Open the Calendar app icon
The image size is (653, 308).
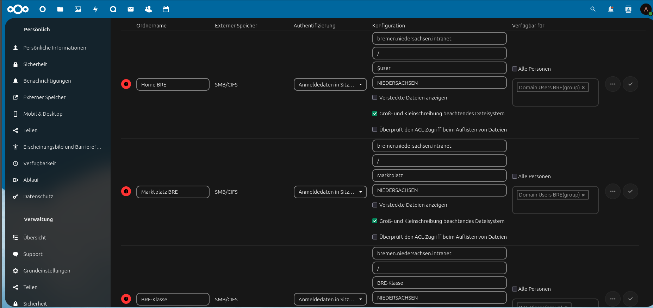pyautogui.click(x=166, y=9)
